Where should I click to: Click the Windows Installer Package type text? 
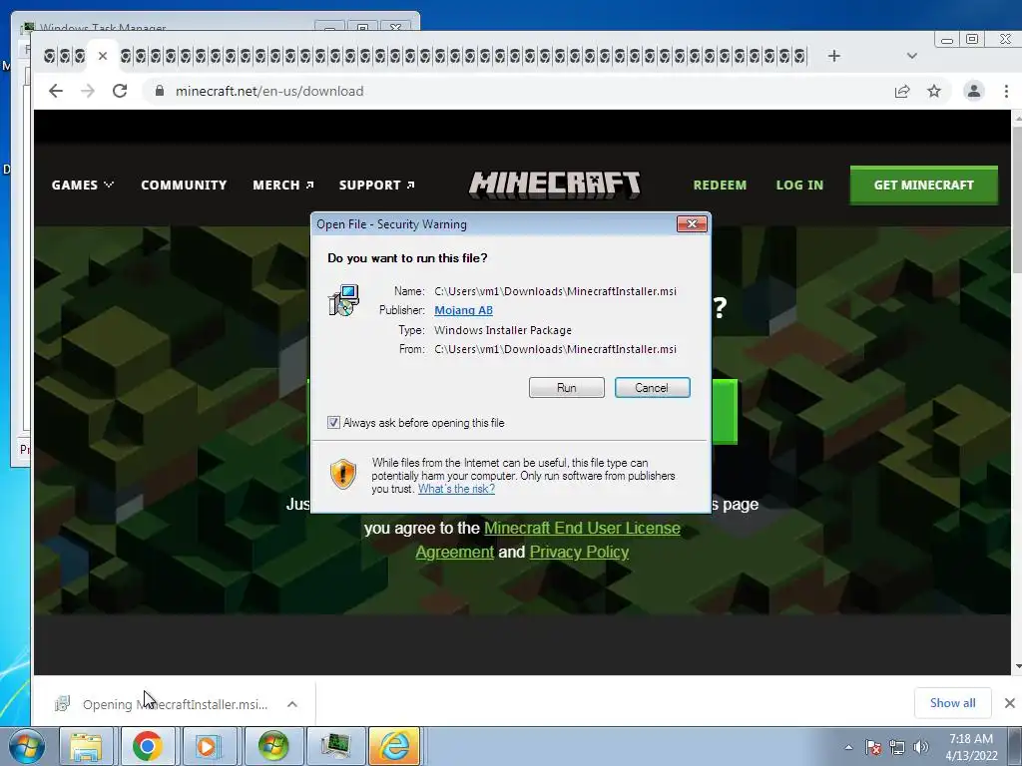click(x=503, y=330)
